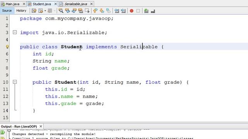The width and height of the screenshot is (248, 139).
Task: Click Toggle Bookmark icon
Action: click(108, 11)
